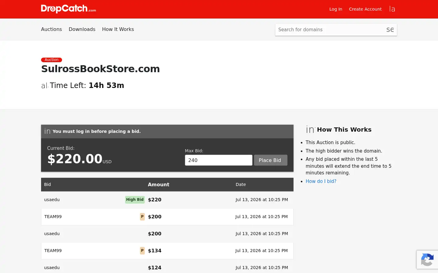Click the Date column header
438x273 pixels.
[241, 184]
